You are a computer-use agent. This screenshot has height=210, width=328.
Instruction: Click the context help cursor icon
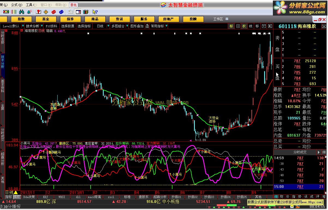95,12
